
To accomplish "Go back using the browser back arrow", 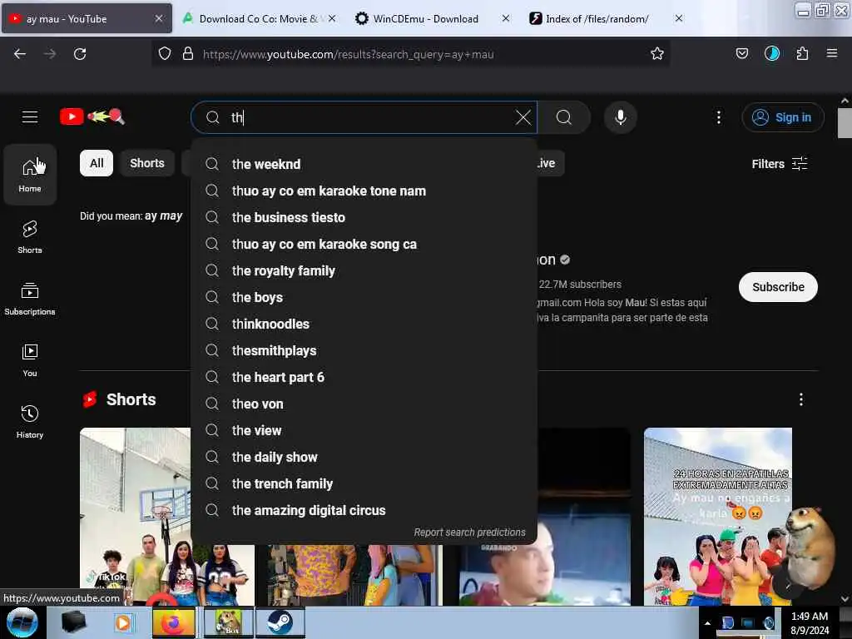I will [x=20, y=54].
